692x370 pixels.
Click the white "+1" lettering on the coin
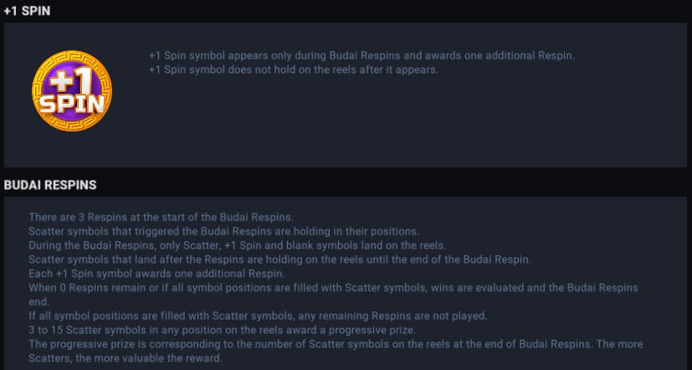pyautogui.click(x=70, y=80)
